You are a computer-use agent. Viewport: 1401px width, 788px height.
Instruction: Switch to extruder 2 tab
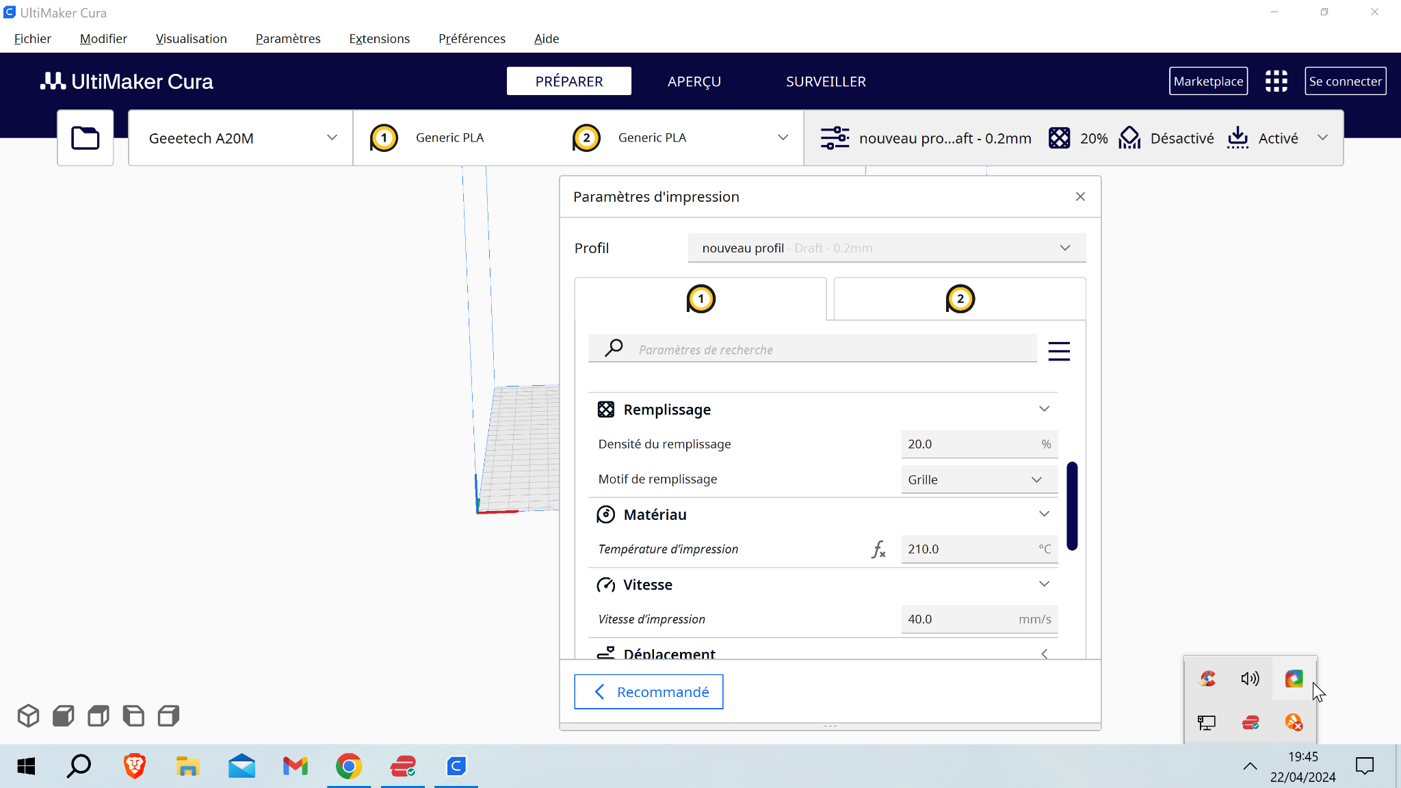point(959,299)
